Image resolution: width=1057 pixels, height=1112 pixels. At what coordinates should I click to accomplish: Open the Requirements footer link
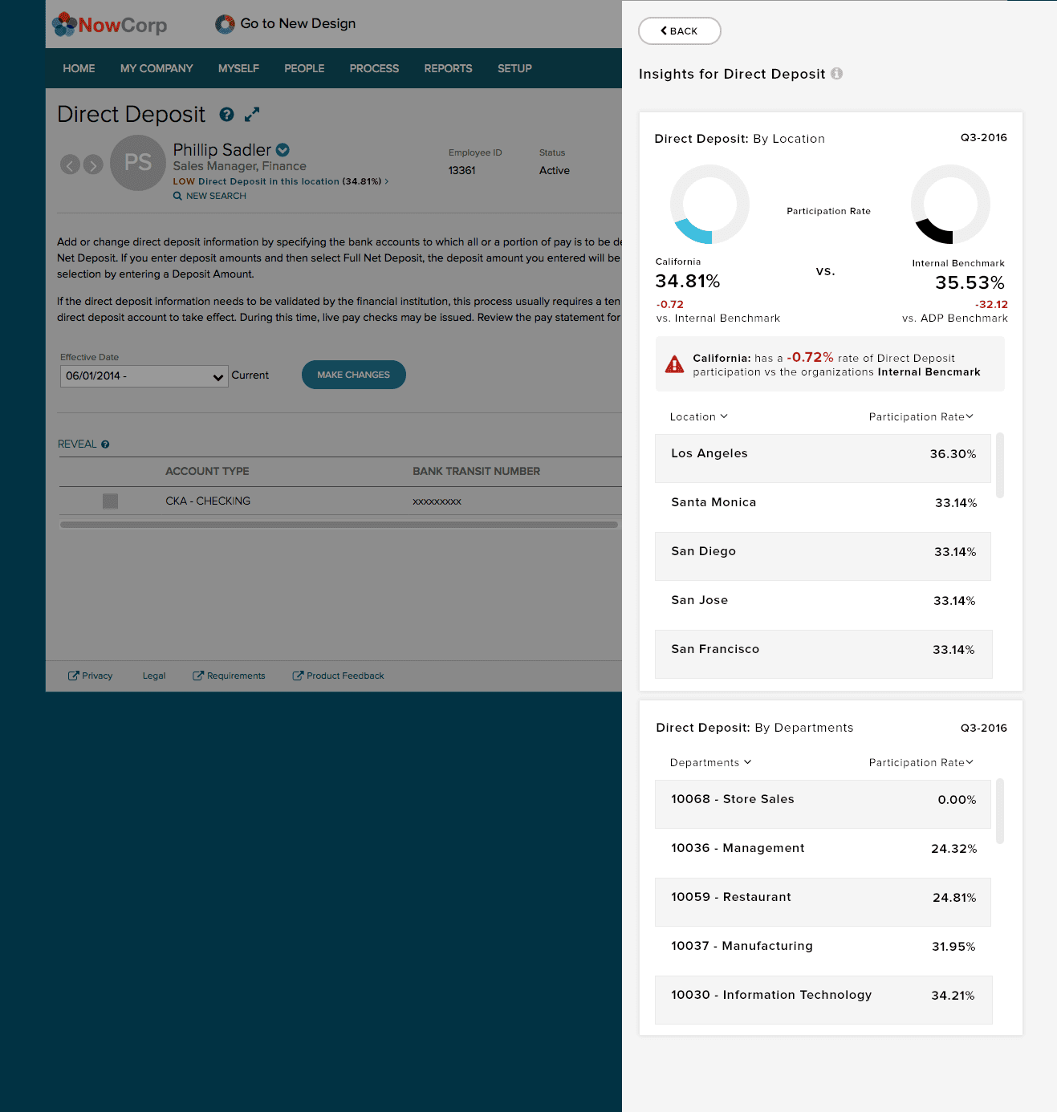click(236, 676)
